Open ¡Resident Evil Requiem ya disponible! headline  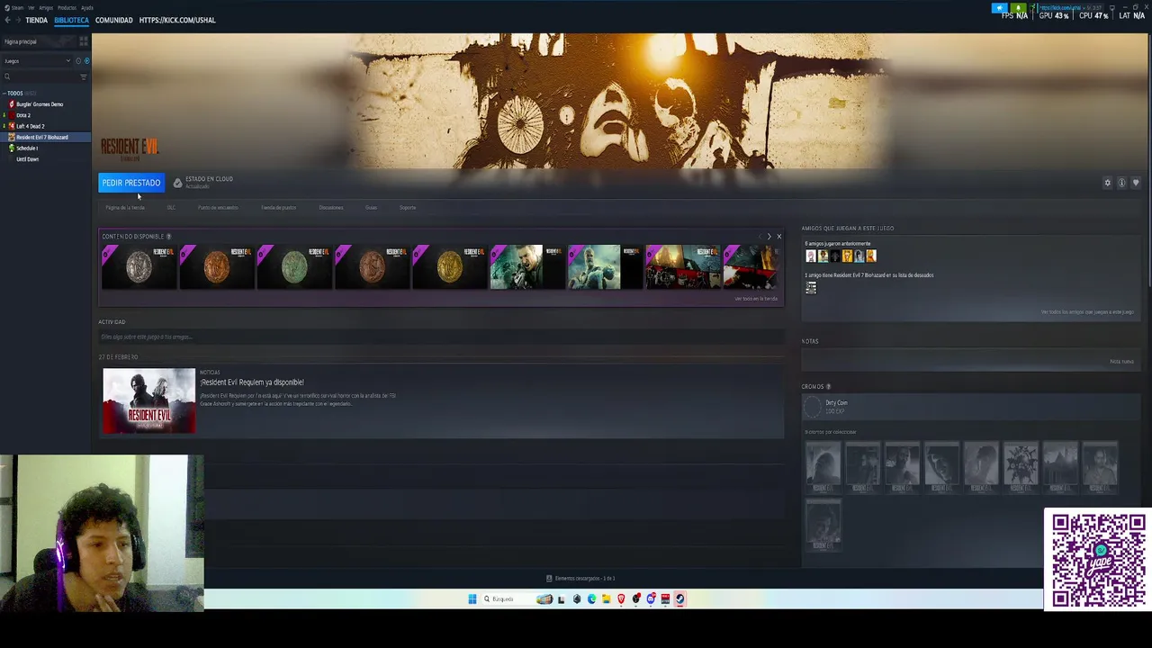pyautogui.click(x=252, y=382)
